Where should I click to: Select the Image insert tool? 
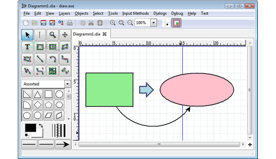[52, 71]
